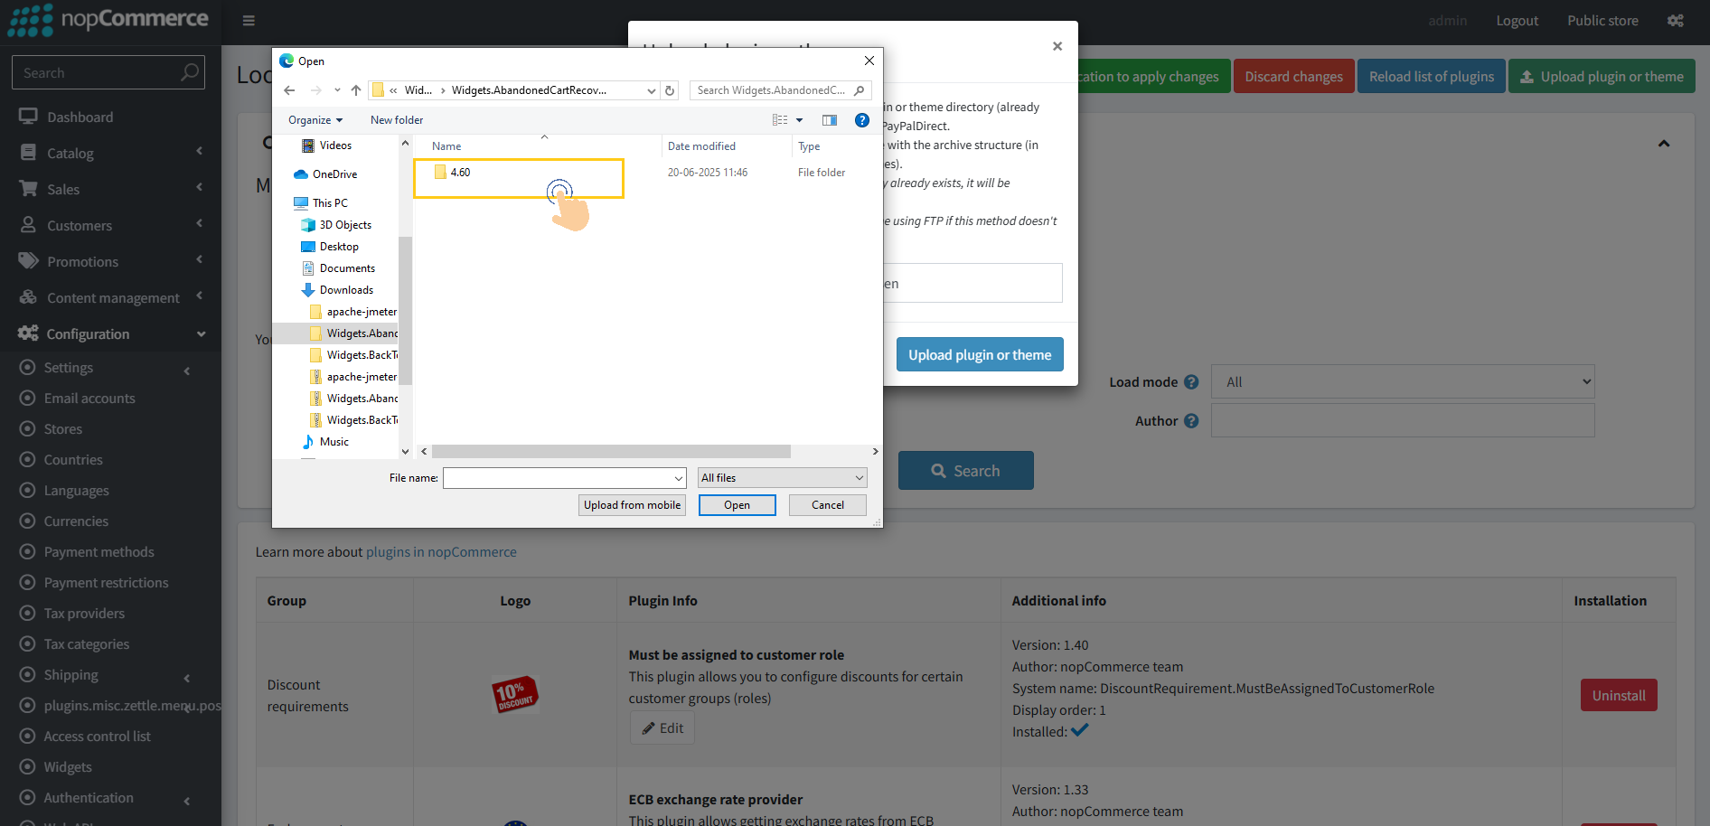This screenshot has height=826, width=1710.
Task: Click the Search plugins button
Action: coord(965,471)
